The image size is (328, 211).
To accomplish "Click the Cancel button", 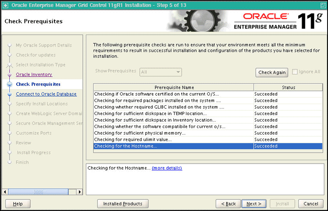I will click(311, 204).
